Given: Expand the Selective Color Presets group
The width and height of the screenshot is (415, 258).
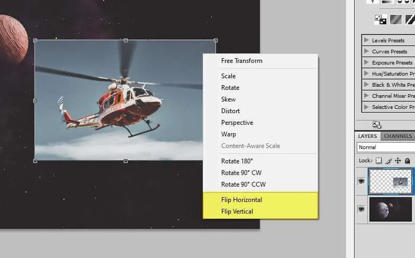Looking at the screenshot, I should tap(366, 107).
